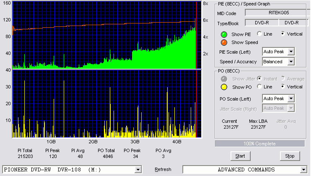Click the 4GB axis label
Screen dimensions: 311x176
[177, 142]
